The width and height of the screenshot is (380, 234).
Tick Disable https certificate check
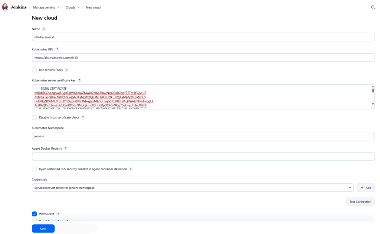pyautogui.click(x=35, y=117)
